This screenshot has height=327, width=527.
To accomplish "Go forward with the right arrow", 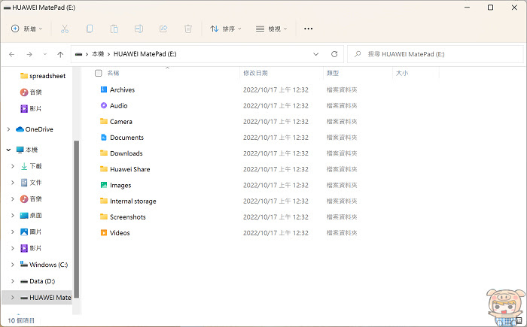I will 29,54.
